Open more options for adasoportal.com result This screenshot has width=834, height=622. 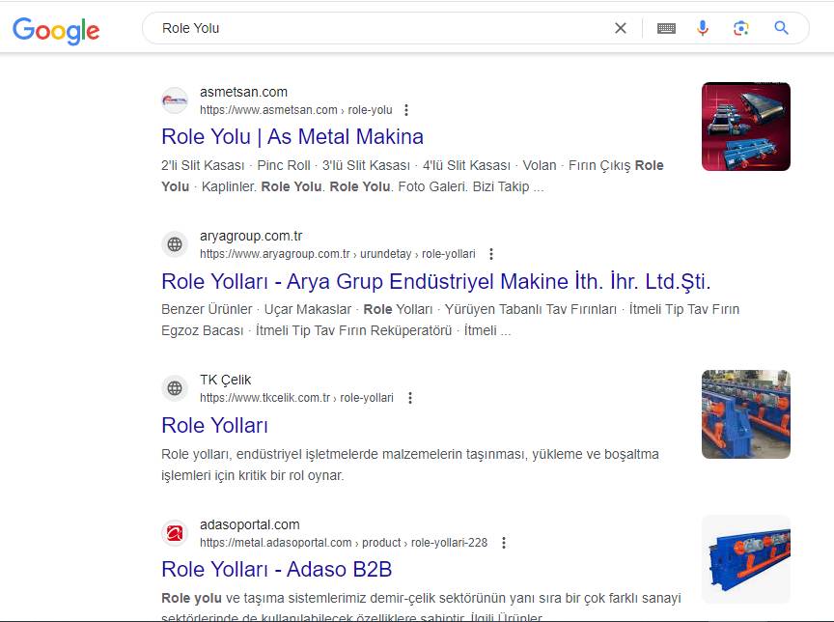(503, 543)
